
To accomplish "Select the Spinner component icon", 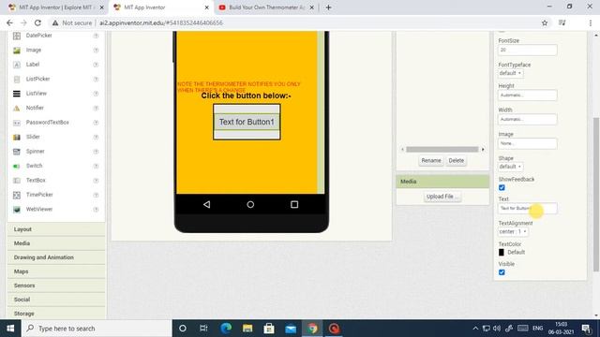I will pyautogui.click(x=17, y=152).
